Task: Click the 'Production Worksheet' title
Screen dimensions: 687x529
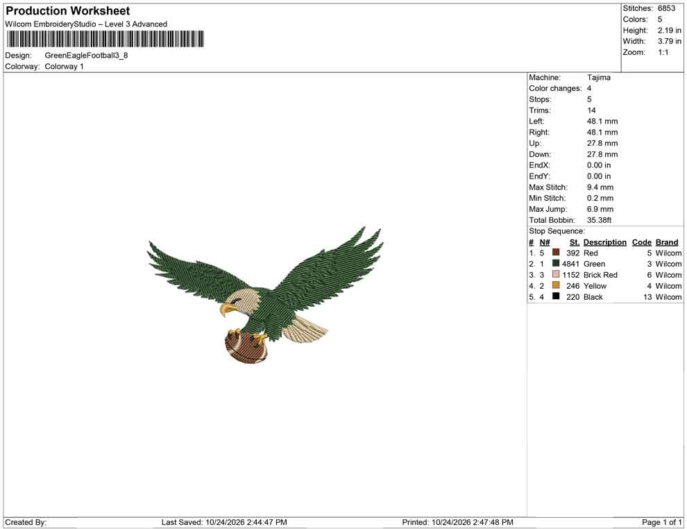Action: [68, 11]
